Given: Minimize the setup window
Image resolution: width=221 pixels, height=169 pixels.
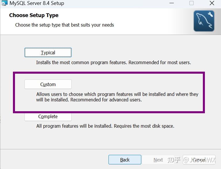Looking at the screenshot, I should (x=172, y=3).
